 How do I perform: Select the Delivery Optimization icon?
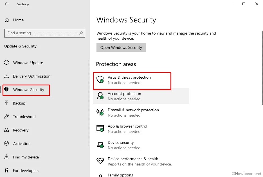(6, 76)
